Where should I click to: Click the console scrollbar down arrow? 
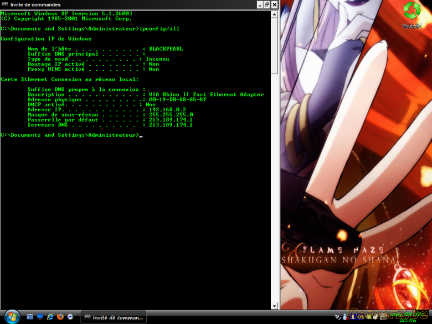[x=274, y=306]
